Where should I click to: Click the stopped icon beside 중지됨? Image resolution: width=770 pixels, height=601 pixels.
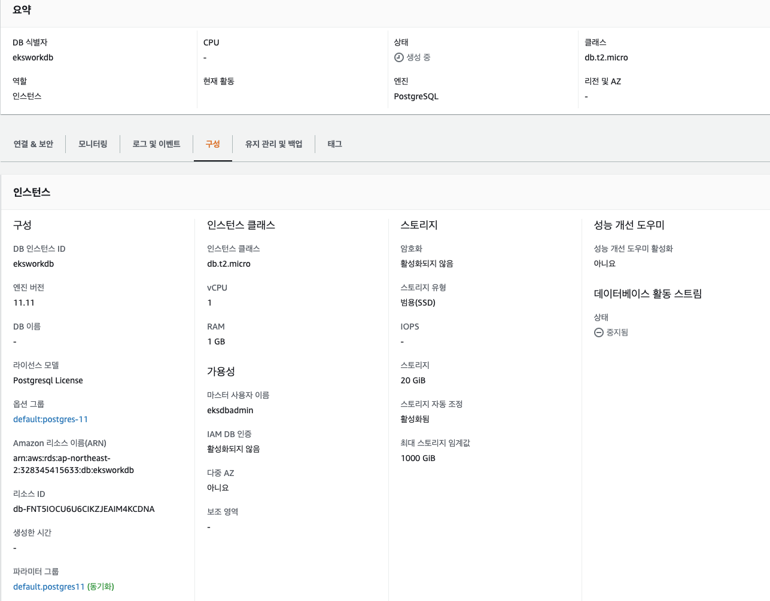coord(598,332)
